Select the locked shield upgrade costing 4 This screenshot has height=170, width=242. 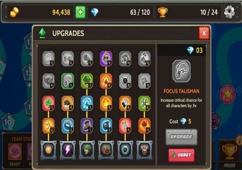pyautogui.click(x=48, y=81)
